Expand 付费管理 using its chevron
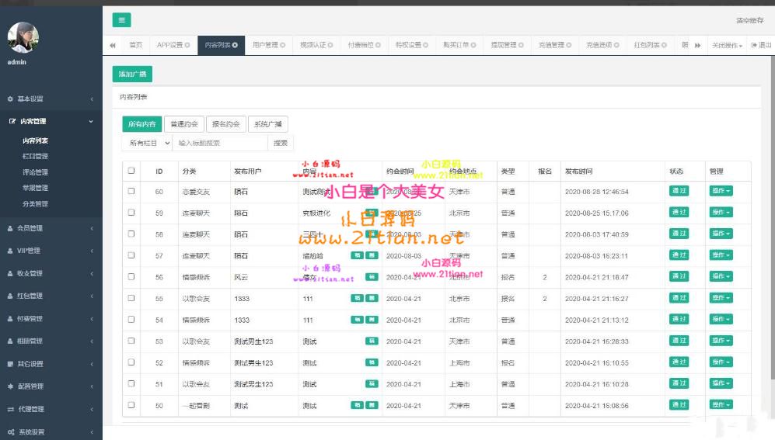Viewport: 775px width, 440px height. [x=92, y=319]
